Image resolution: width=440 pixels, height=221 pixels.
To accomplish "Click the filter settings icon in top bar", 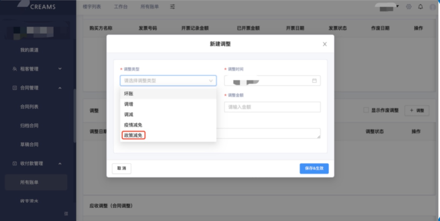I will (173, 7).
